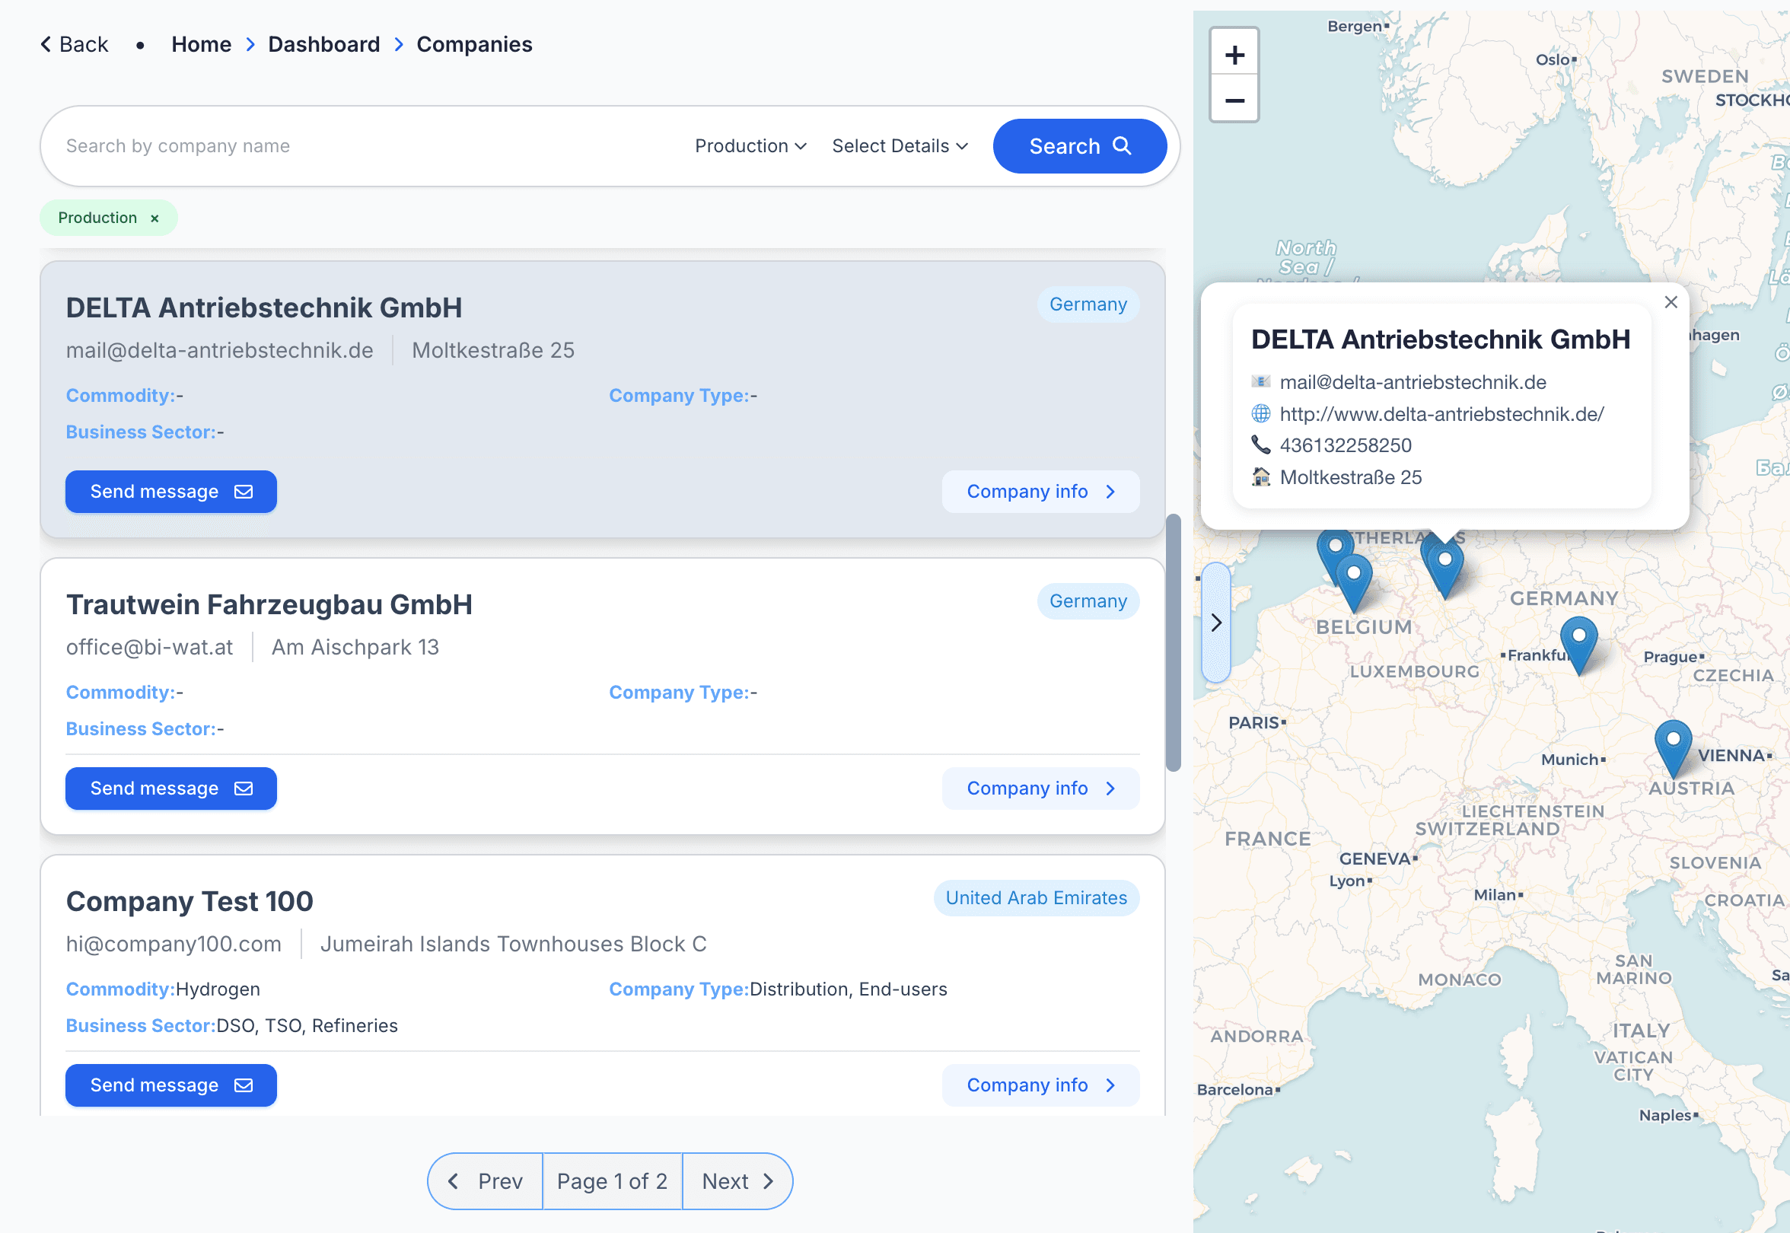Click the map popup company title
The image size is (1790, 1233).
tap(1441, 339)
